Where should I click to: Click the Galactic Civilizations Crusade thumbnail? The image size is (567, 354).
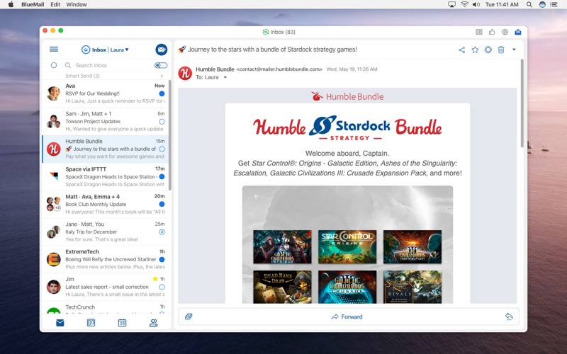[x=347, y=287]
